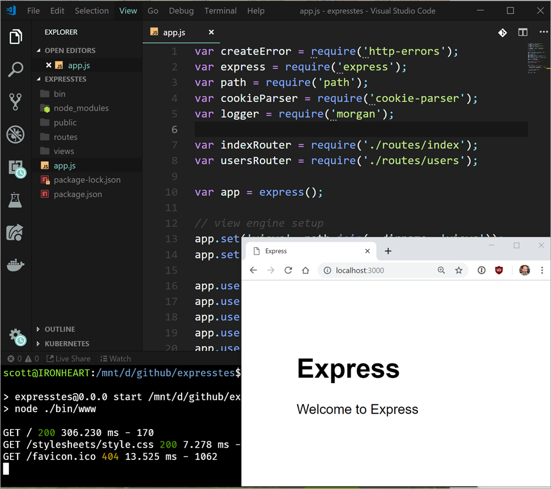Open the Test beaker view

(15, 200)
